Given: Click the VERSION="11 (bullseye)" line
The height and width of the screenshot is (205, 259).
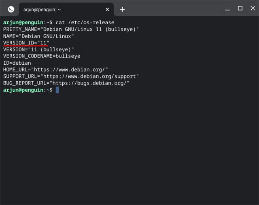Looking at the screenshot, I should pyautogui.click(x=38, y=49).
